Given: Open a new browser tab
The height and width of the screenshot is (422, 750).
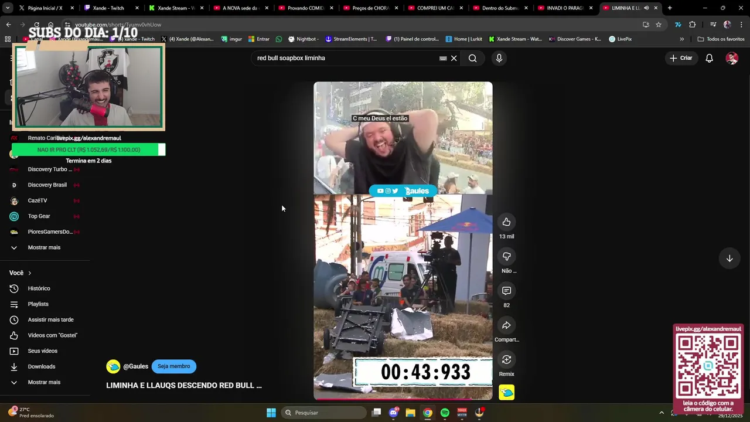Looking at the screenshot, I should [x=670, y=8].
